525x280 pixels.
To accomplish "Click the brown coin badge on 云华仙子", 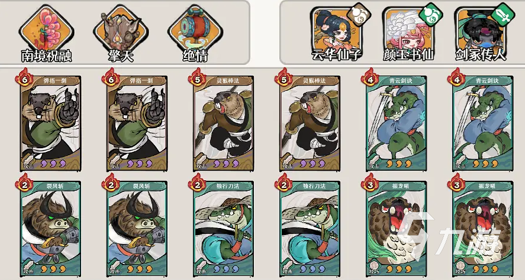I will (x=360, y=14).
